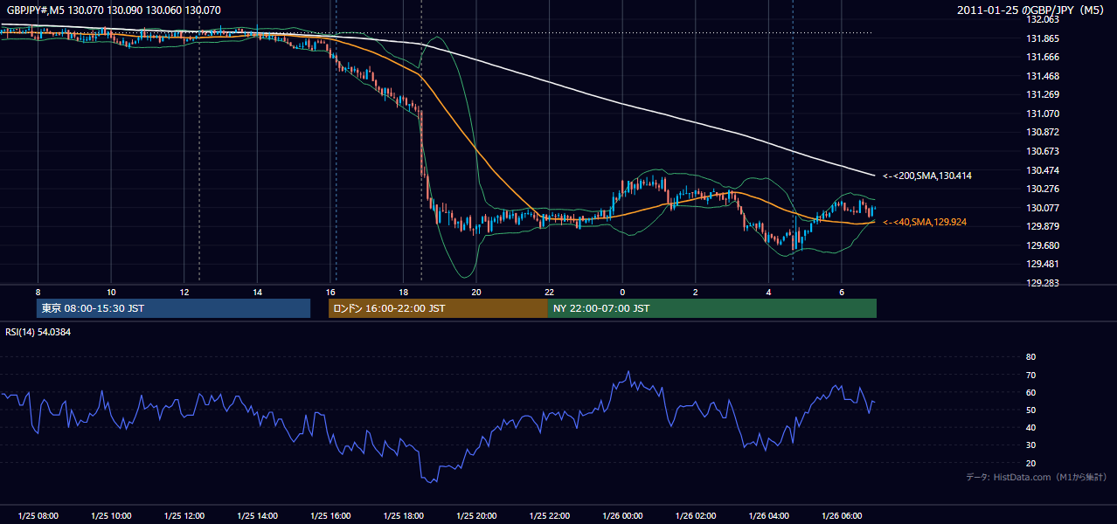Click price axis label 131.070
This screenshot has height=524, width=1117.
pyautogui.click(x=1043, y=114)
